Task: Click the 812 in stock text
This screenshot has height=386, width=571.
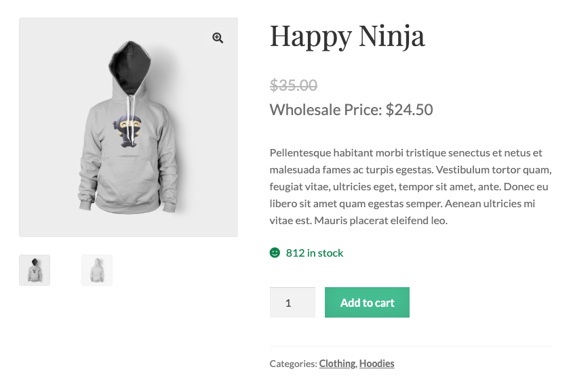Action: (x=315, y=253)
